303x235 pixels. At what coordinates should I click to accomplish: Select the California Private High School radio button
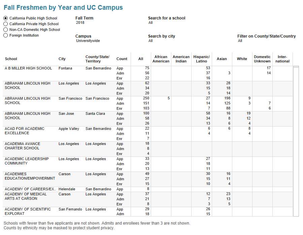(5, 23)
